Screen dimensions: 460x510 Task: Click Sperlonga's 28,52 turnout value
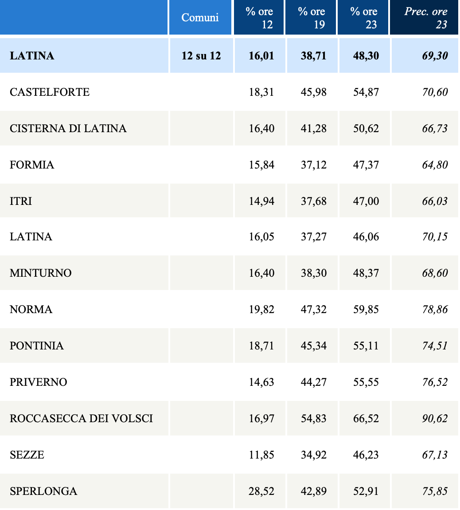pos(261,491)
